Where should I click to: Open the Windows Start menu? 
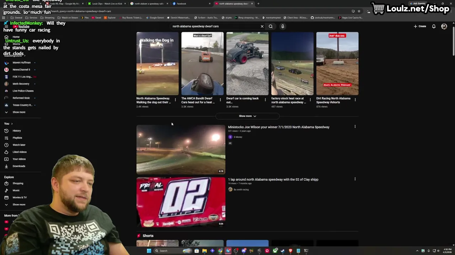(149, 251)
